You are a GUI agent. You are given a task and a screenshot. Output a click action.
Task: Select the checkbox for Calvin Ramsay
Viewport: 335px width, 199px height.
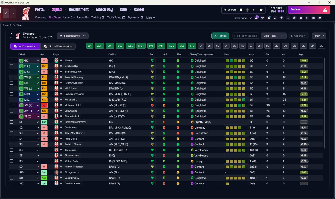(x=11, y=184)
